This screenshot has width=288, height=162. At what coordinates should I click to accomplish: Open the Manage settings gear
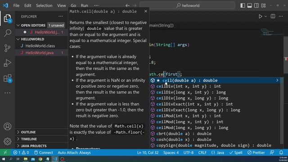coord(7,141)
